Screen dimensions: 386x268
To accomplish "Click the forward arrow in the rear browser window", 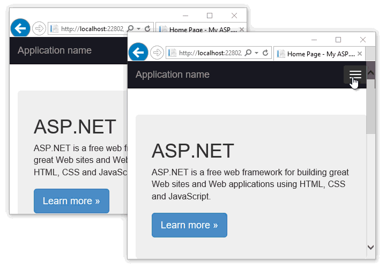I will 39,28.
